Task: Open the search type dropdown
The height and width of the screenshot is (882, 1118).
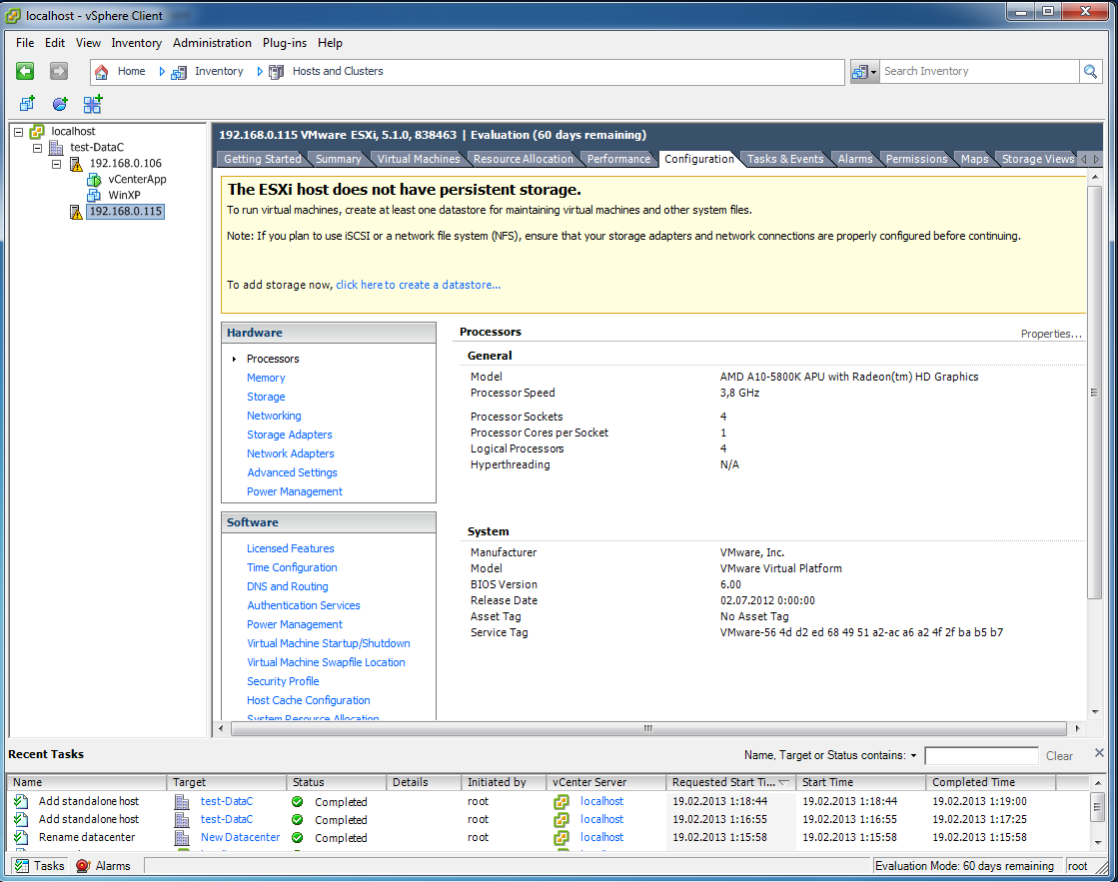Action: coord(864,71)
